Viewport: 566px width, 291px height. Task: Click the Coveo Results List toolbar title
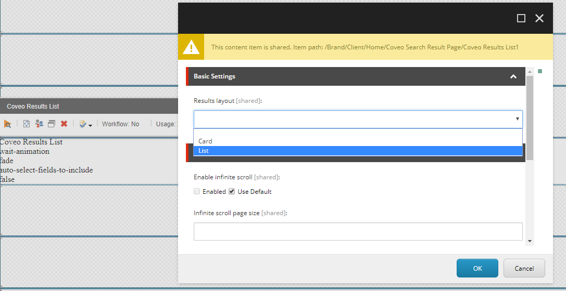coord(33,107)
